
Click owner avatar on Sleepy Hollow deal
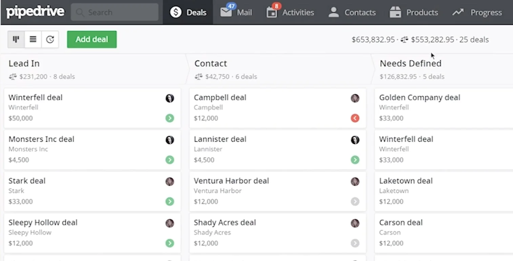[170, 223]
